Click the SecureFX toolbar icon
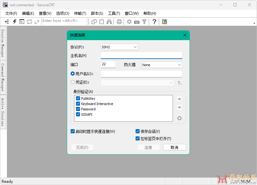 coord(164,22)
